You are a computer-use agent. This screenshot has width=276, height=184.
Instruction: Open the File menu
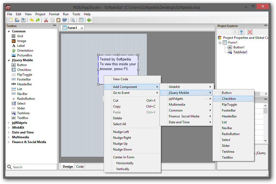coord(10,14)
